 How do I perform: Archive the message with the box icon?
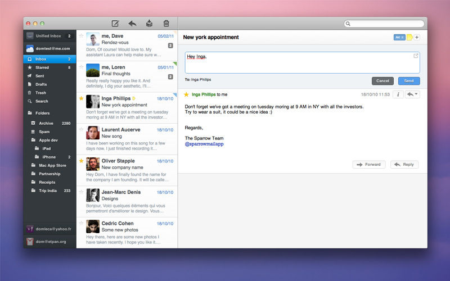(x=149, y=23)
